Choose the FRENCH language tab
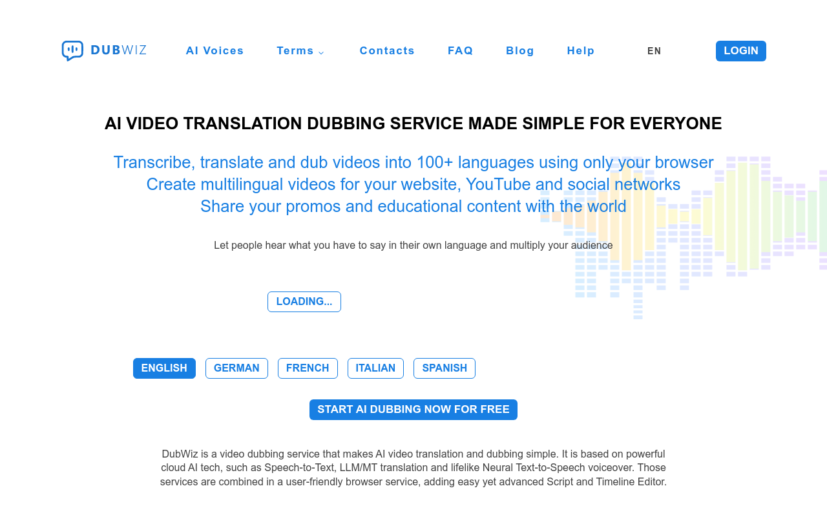 [308, 368]
